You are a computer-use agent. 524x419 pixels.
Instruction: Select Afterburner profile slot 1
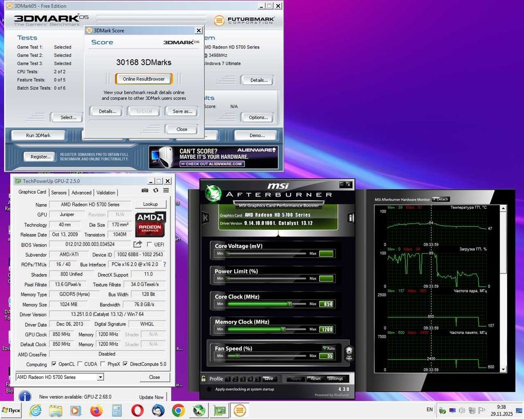coord(228,379)
